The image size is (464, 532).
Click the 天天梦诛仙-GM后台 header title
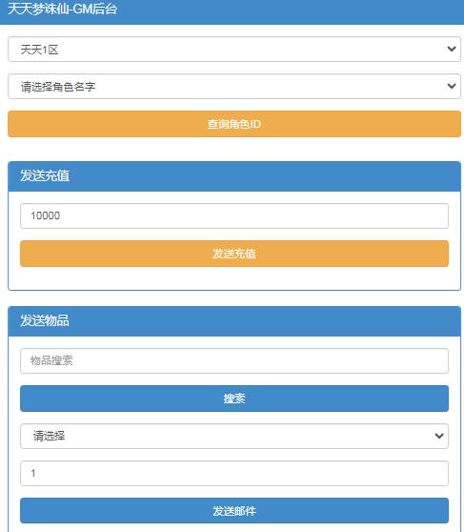tap(63, 9)
